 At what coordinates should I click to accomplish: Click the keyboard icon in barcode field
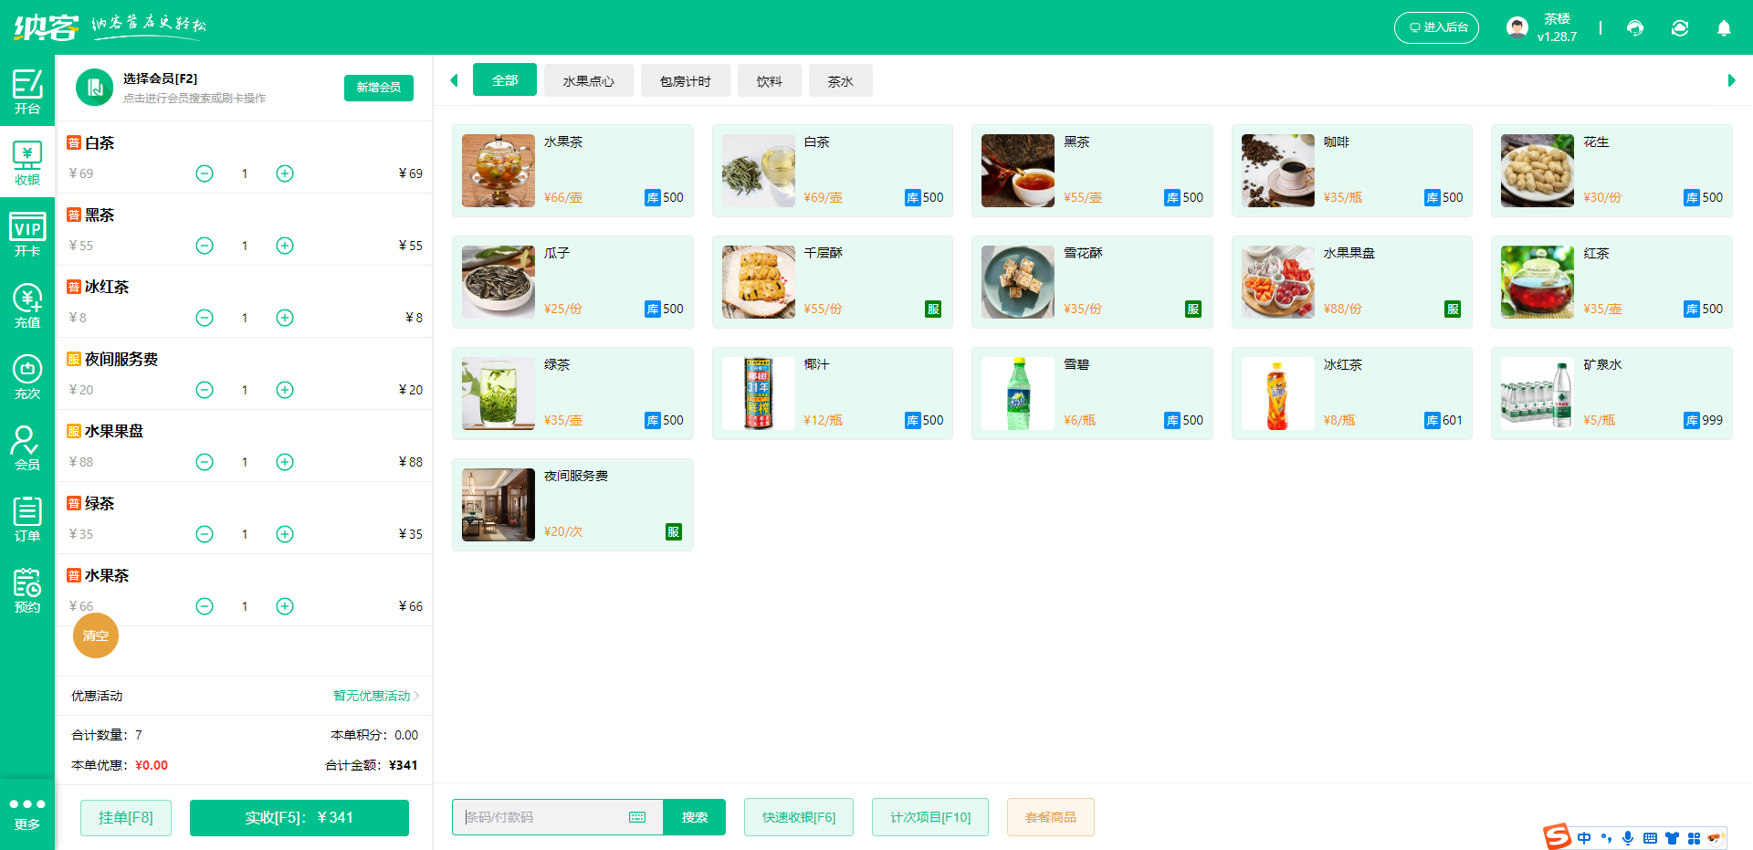coord(637,817)
